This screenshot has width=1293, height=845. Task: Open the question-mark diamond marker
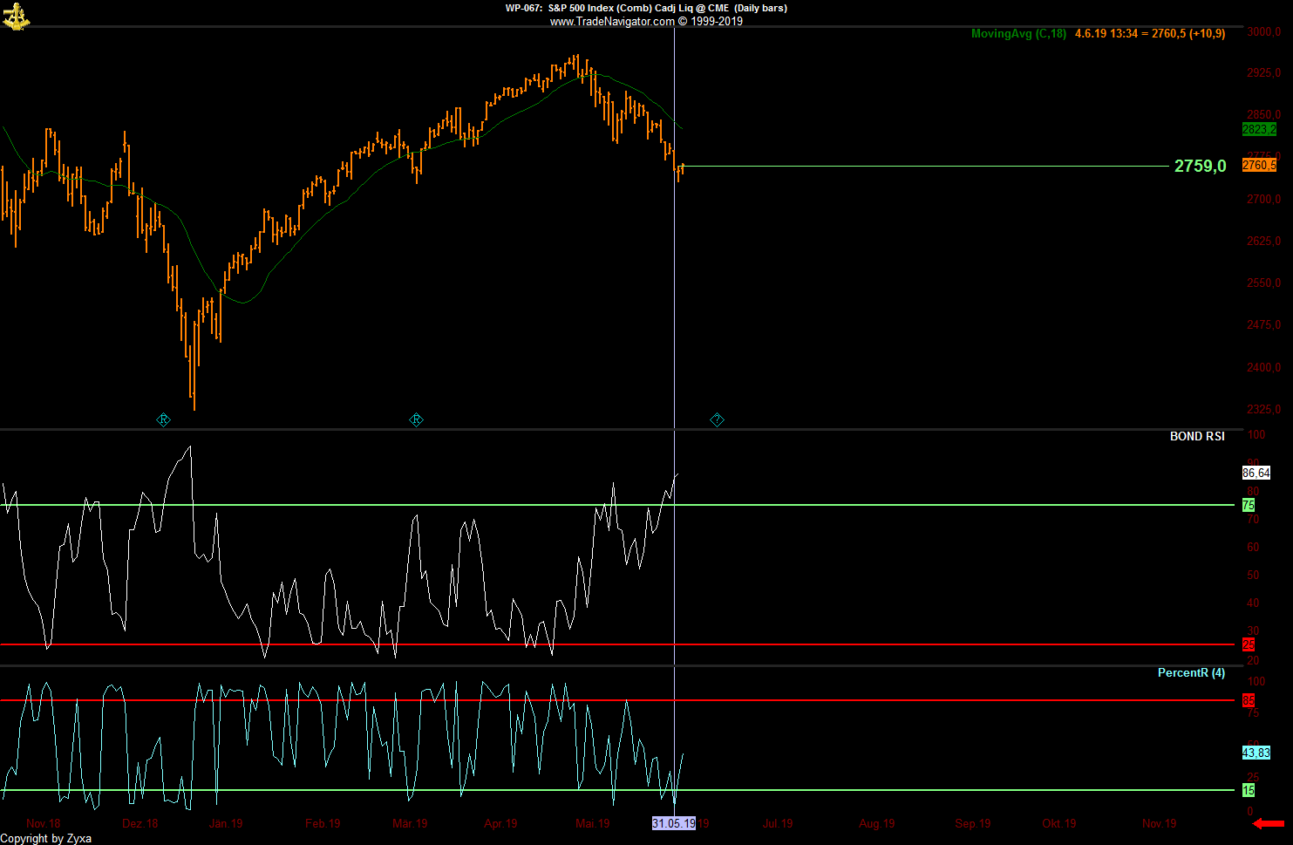point(717,420)
